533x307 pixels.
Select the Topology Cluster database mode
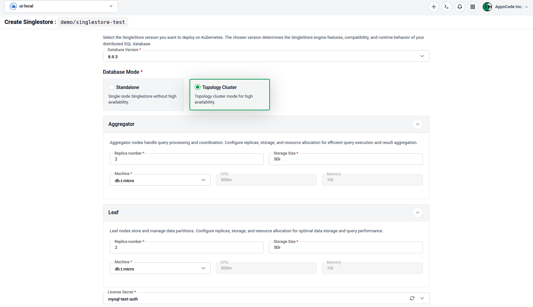tap(230, 94)
